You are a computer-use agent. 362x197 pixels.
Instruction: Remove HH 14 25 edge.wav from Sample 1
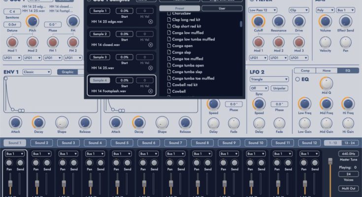151,22
